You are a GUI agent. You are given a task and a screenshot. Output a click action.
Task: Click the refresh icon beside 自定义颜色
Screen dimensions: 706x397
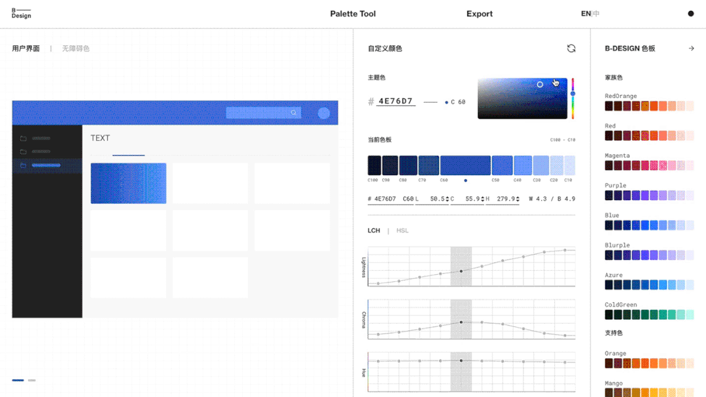tap(571, 48)
